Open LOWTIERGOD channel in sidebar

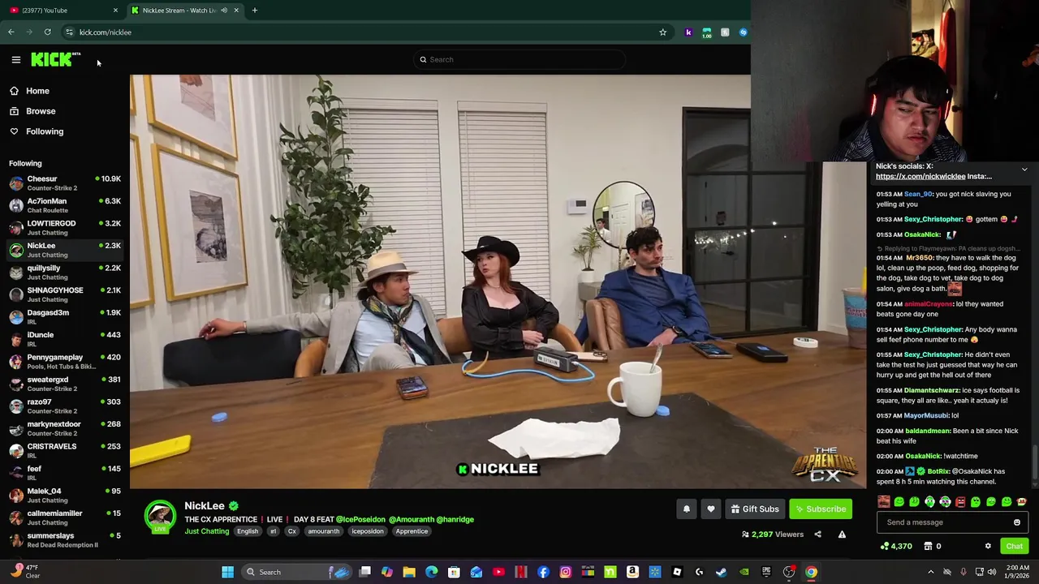[65, 228]
